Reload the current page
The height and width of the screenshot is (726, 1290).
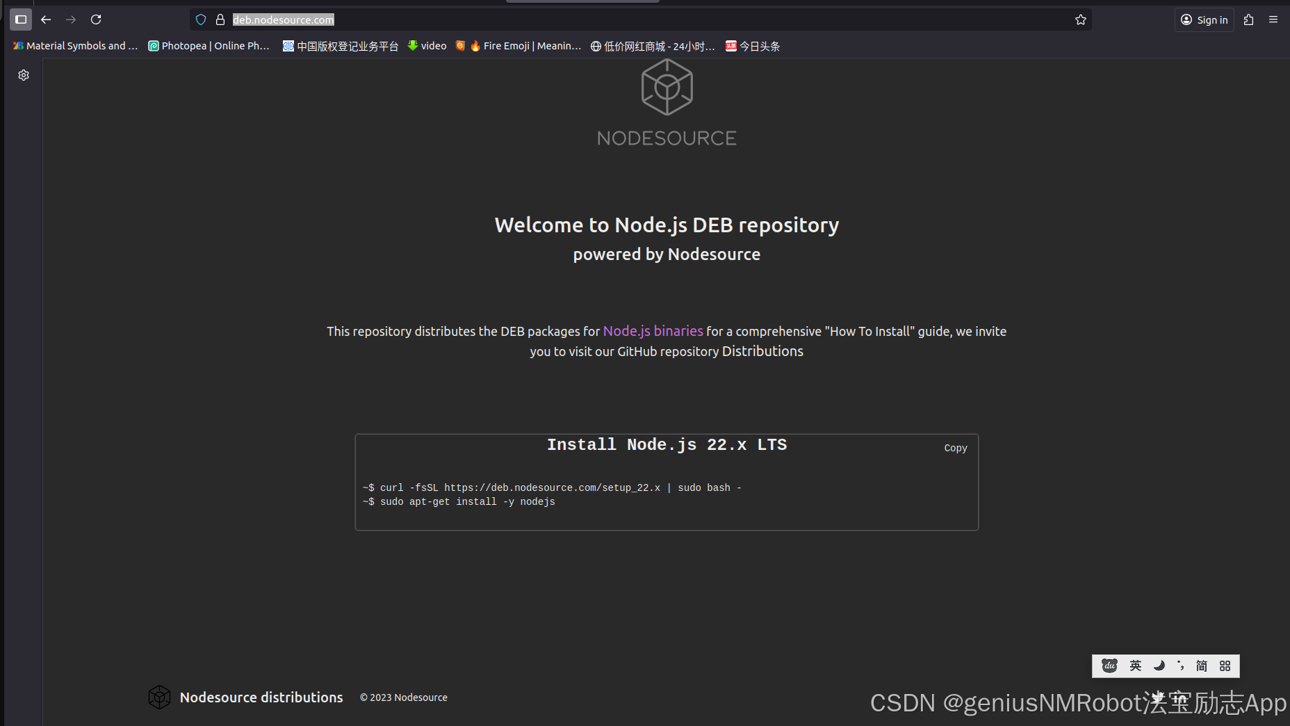pos(96,19)
